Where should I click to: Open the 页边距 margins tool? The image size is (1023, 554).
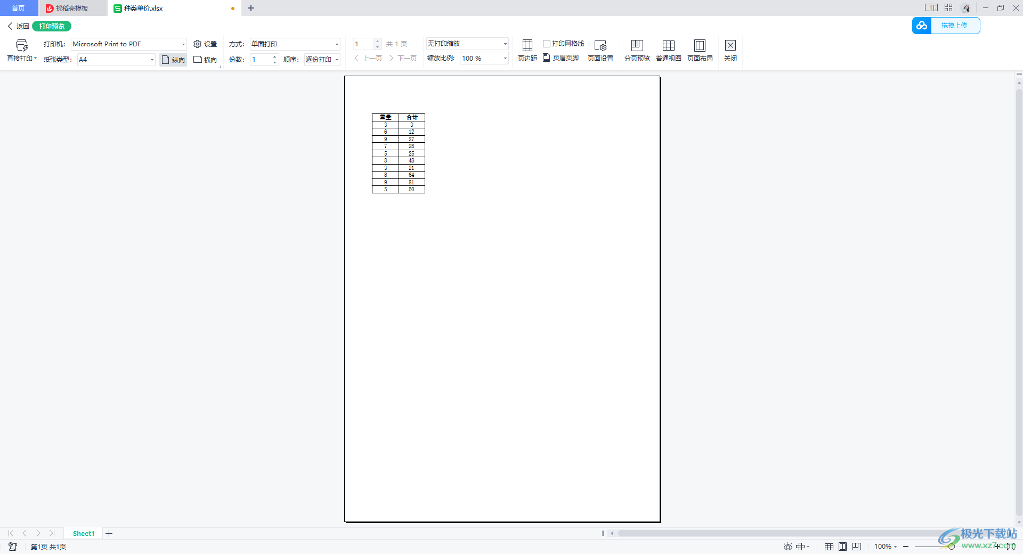click(527, 51)
